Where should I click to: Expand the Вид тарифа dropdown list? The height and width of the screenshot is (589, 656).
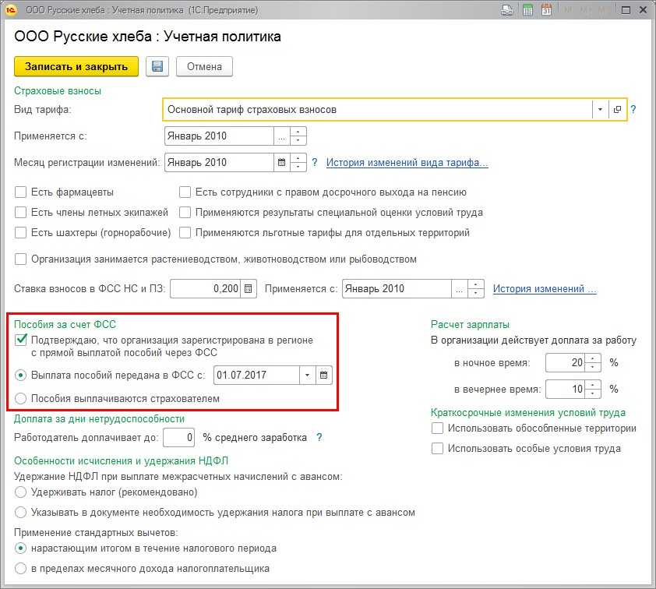[x=600, y=110]
